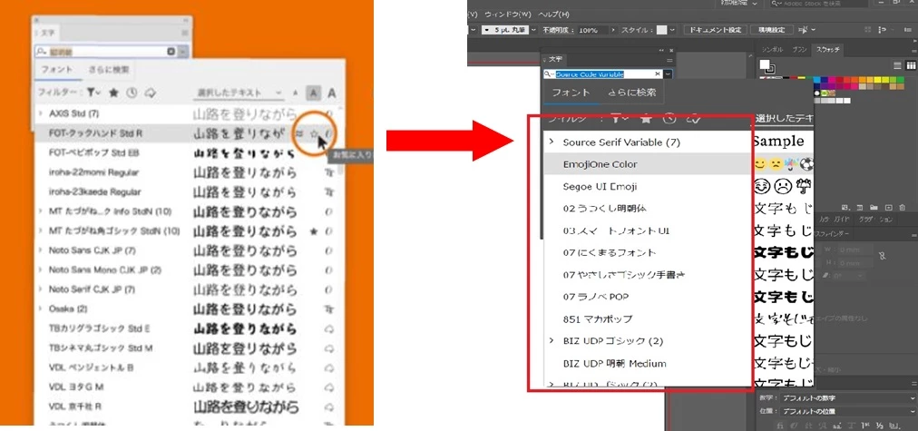Switch to フォント tab in dark panel
The image size is (918, 431).
[x=571, y=93]
